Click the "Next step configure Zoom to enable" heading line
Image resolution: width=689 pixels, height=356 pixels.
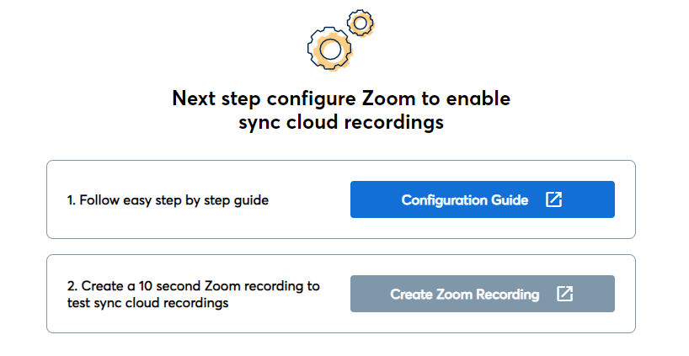[x=341, y=98]
